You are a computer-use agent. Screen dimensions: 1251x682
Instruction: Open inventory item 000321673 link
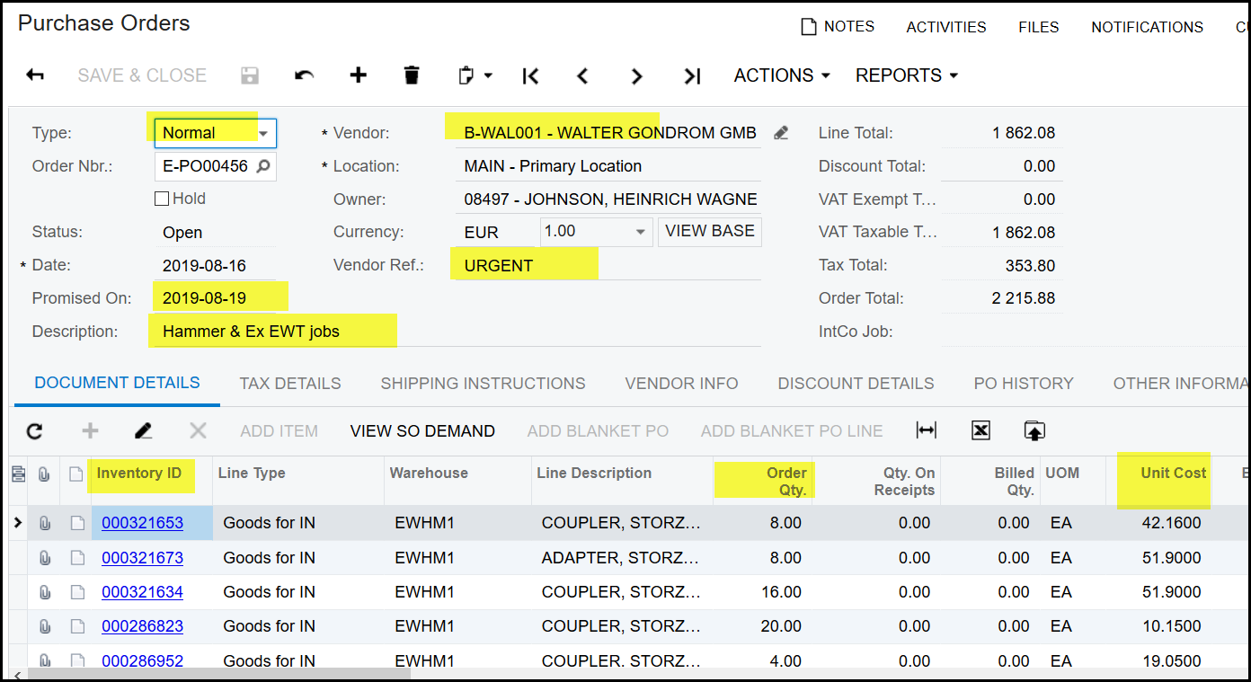coord(142,558)
